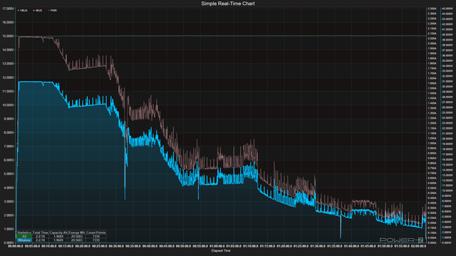Screen dimensions: 456x256
Task: Toggle the IBUS series in the legend
Action: pyautogui.click(x=38, y=11)
